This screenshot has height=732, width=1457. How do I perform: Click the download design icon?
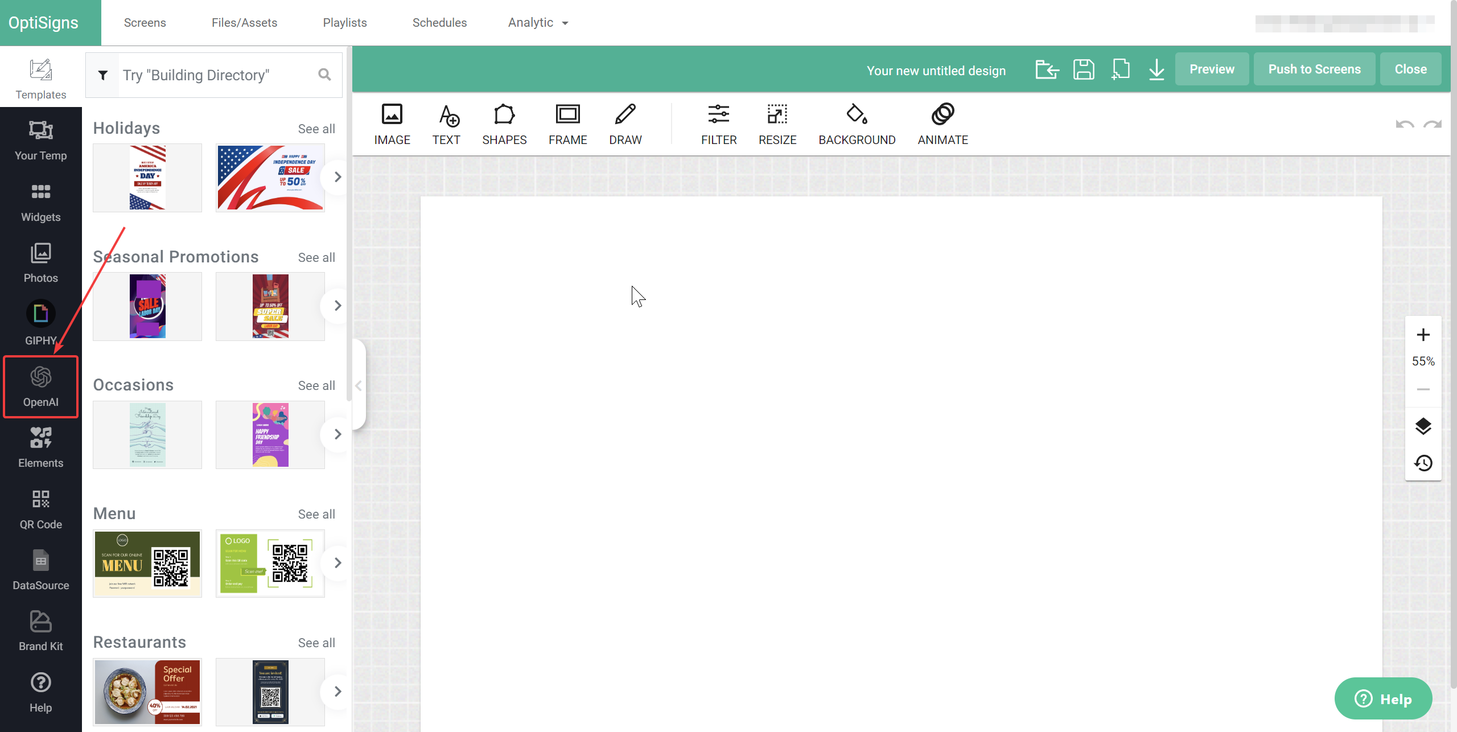tap(1156, 69)
